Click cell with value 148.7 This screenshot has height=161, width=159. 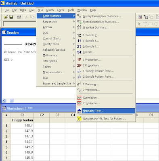click(x=22, y=126)
